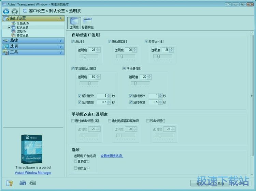Click the Back navigation arrow icon
The image size is (256, 191).
6,11
